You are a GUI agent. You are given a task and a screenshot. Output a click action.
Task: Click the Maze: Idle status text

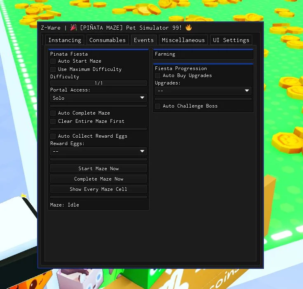point(65,205)
